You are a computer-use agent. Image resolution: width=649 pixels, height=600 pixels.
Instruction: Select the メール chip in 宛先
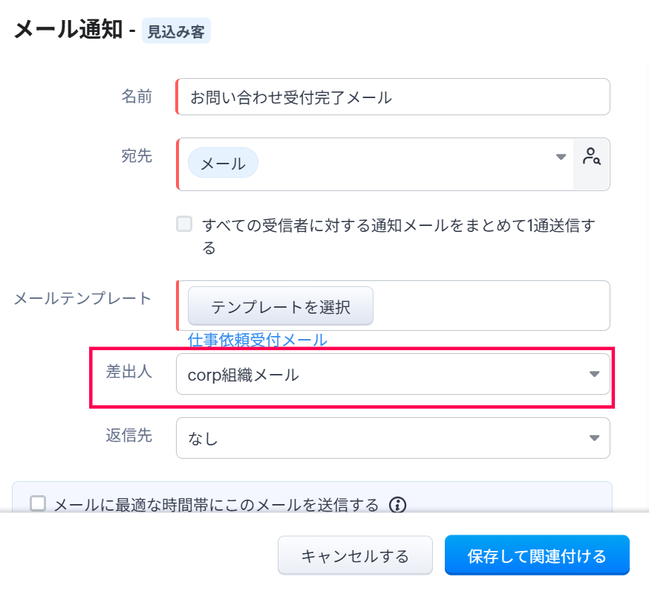[x=223, y=163]
